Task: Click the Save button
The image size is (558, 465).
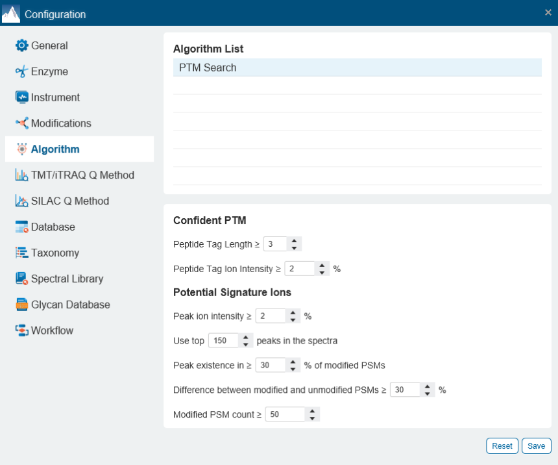Action: 536,446
